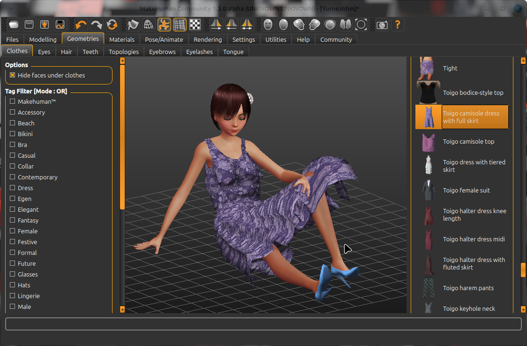Toggle the wireframe globe icon
This screenshot has height=346, width=527.
click(x=148, y=24)
